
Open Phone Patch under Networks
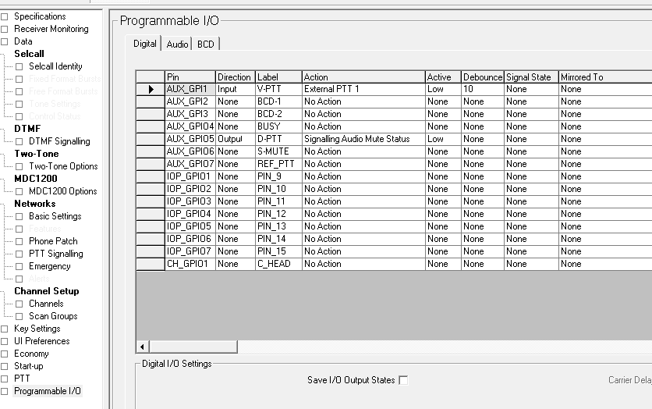point(53,241)
